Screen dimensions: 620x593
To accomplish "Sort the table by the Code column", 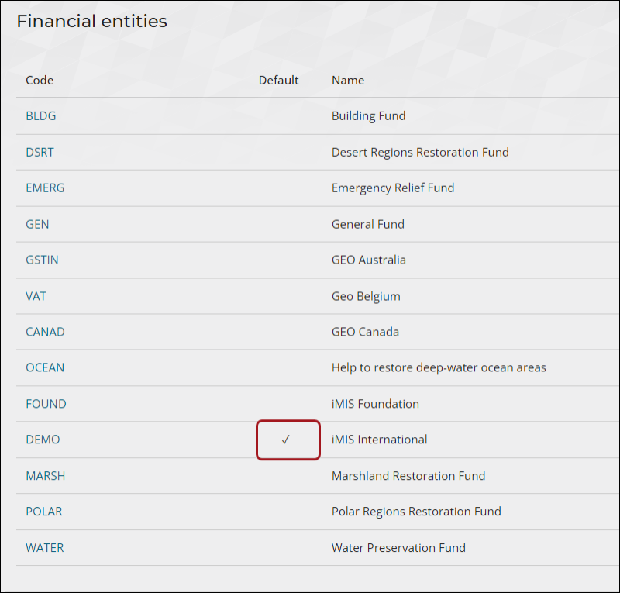I will [x=40, y=80].
